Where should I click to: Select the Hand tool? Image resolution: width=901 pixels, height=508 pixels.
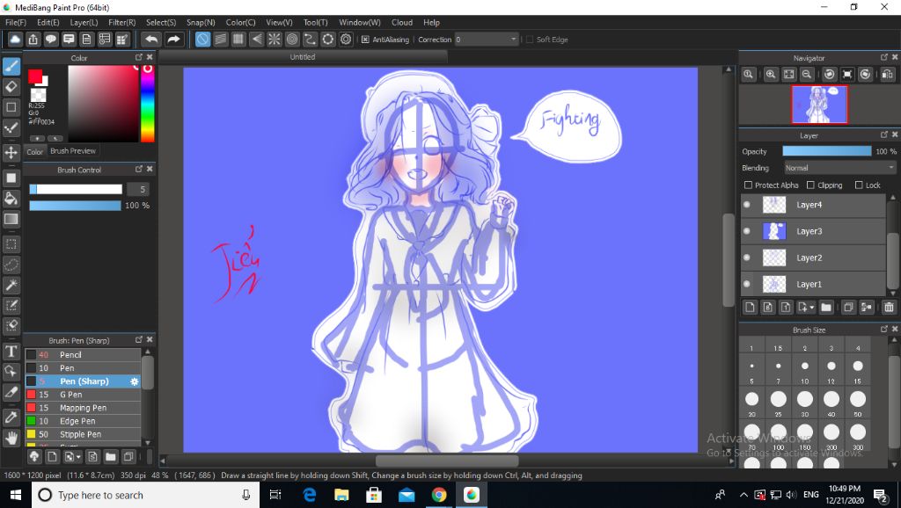[x=11, y=439]
